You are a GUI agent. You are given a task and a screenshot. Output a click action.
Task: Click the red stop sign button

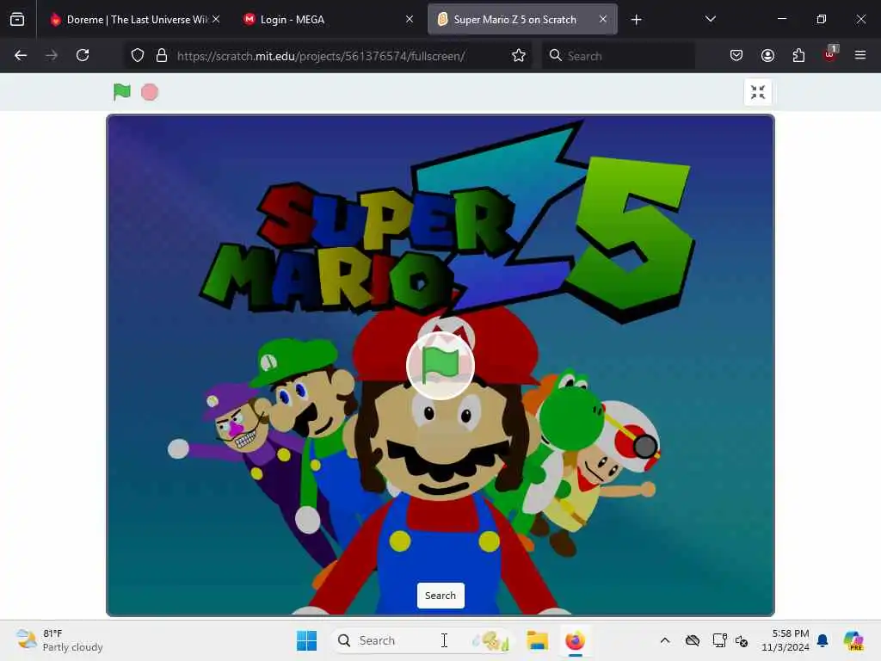point(150,91)
